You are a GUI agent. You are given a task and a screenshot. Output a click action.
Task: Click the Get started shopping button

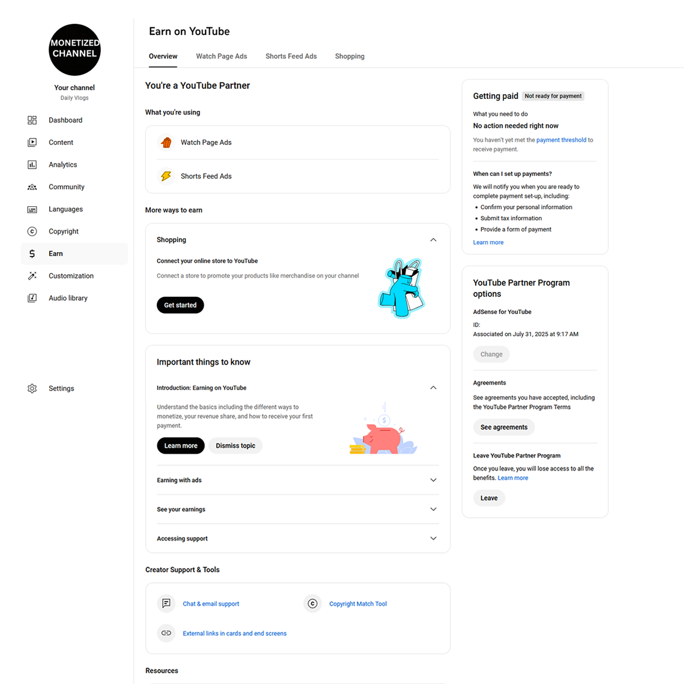tap(180, 305)
